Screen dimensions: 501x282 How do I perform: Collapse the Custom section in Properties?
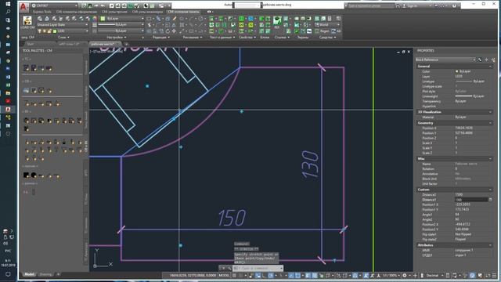(x=491, y=190)
